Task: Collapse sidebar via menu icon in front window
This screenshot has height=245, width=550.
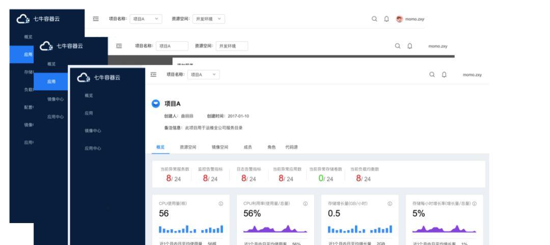Action: click(x=153, y=74)
